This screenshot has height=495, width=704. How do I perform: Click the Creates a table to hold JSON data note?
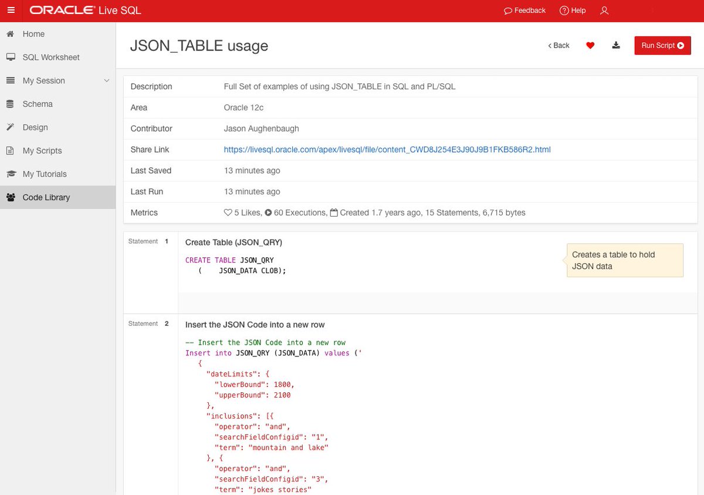coord(625,260)
